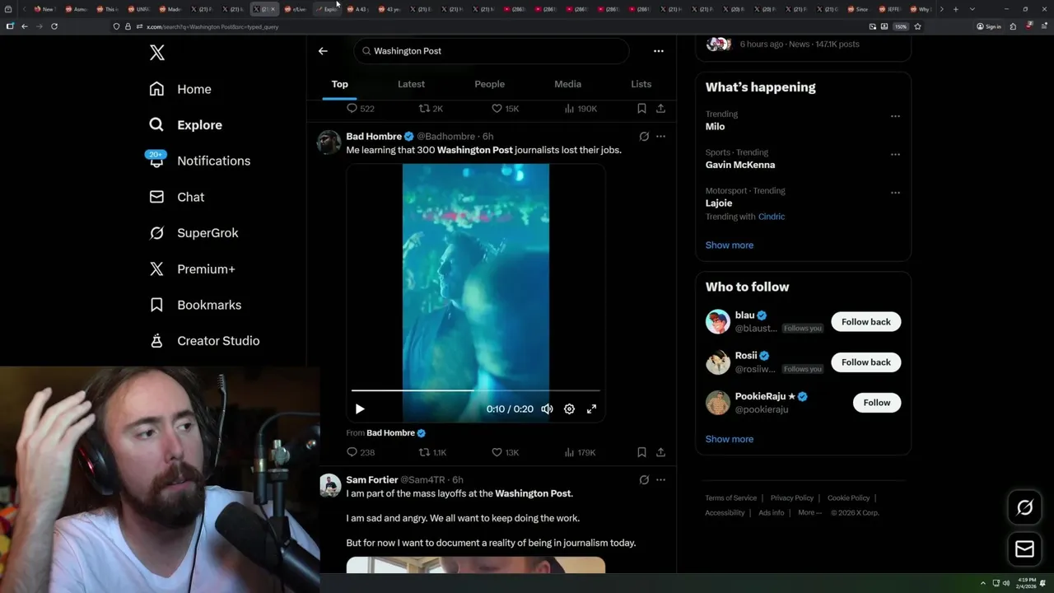Screen dimensions: 1054x593
Task: Reply to the post with 522 replies
Action: (x=361, y=109)
